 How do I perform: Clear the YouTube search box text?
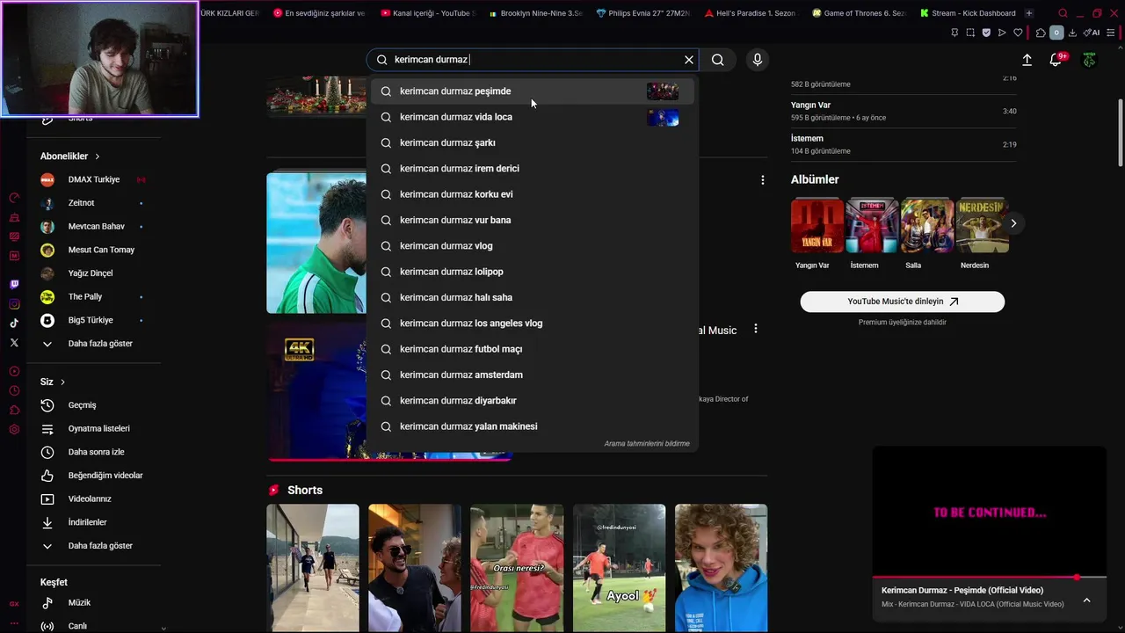pyautogui.click(x=689, y=60)
